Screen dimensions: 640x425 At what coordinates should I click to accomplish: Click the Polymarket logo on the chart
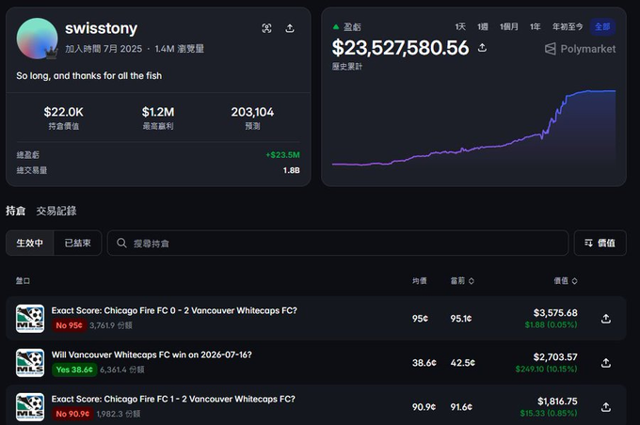[x=580, y=49]
